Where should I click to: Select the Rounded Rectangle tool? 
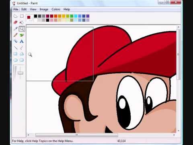coord(22,60)
